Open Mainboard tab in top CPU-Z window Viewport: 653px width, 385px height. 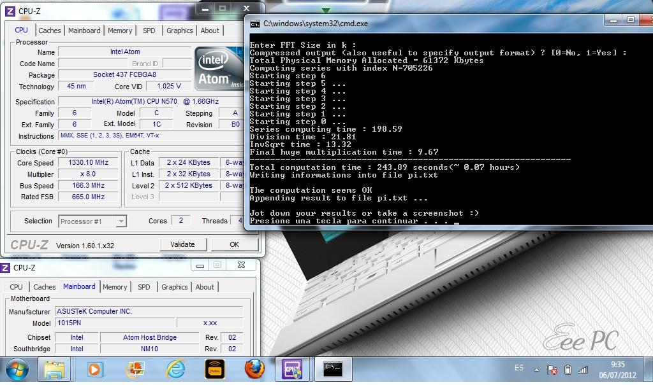[84, 31]
